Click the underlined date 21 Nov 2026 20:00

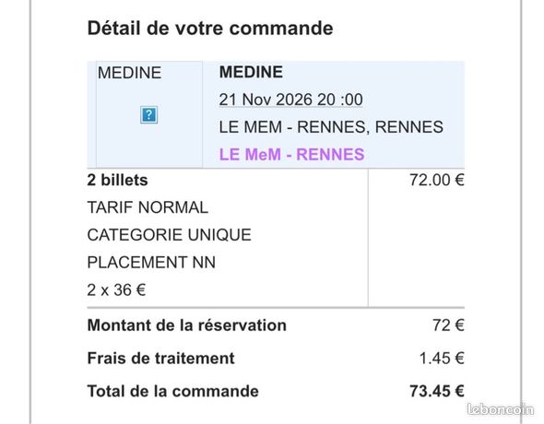pyautogui.click(x=290, y=100)
